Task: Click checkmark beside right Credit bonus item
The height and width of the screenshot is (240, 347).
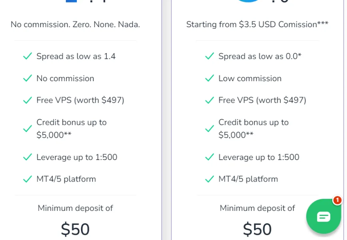Action: 209,129
